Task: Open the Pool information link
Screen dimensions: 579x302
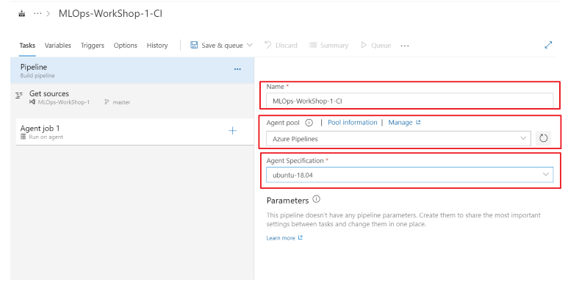Action: (x=353, y=123)
